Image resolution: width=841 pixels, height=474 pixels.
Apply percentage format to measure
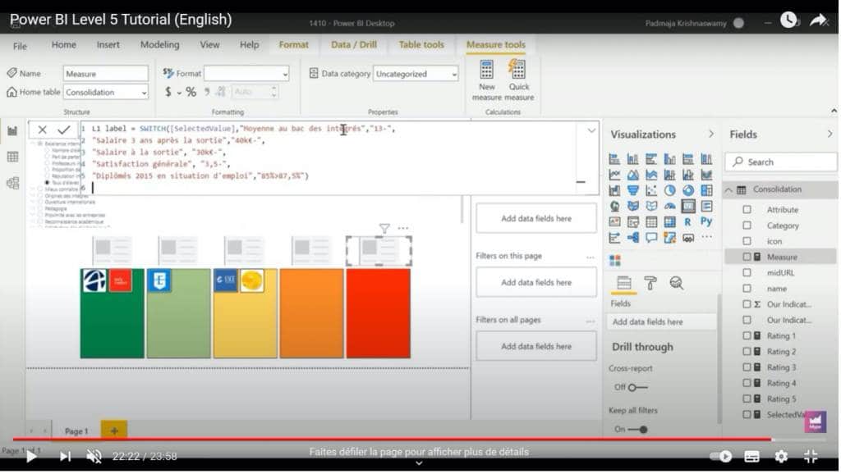[191, 92]
